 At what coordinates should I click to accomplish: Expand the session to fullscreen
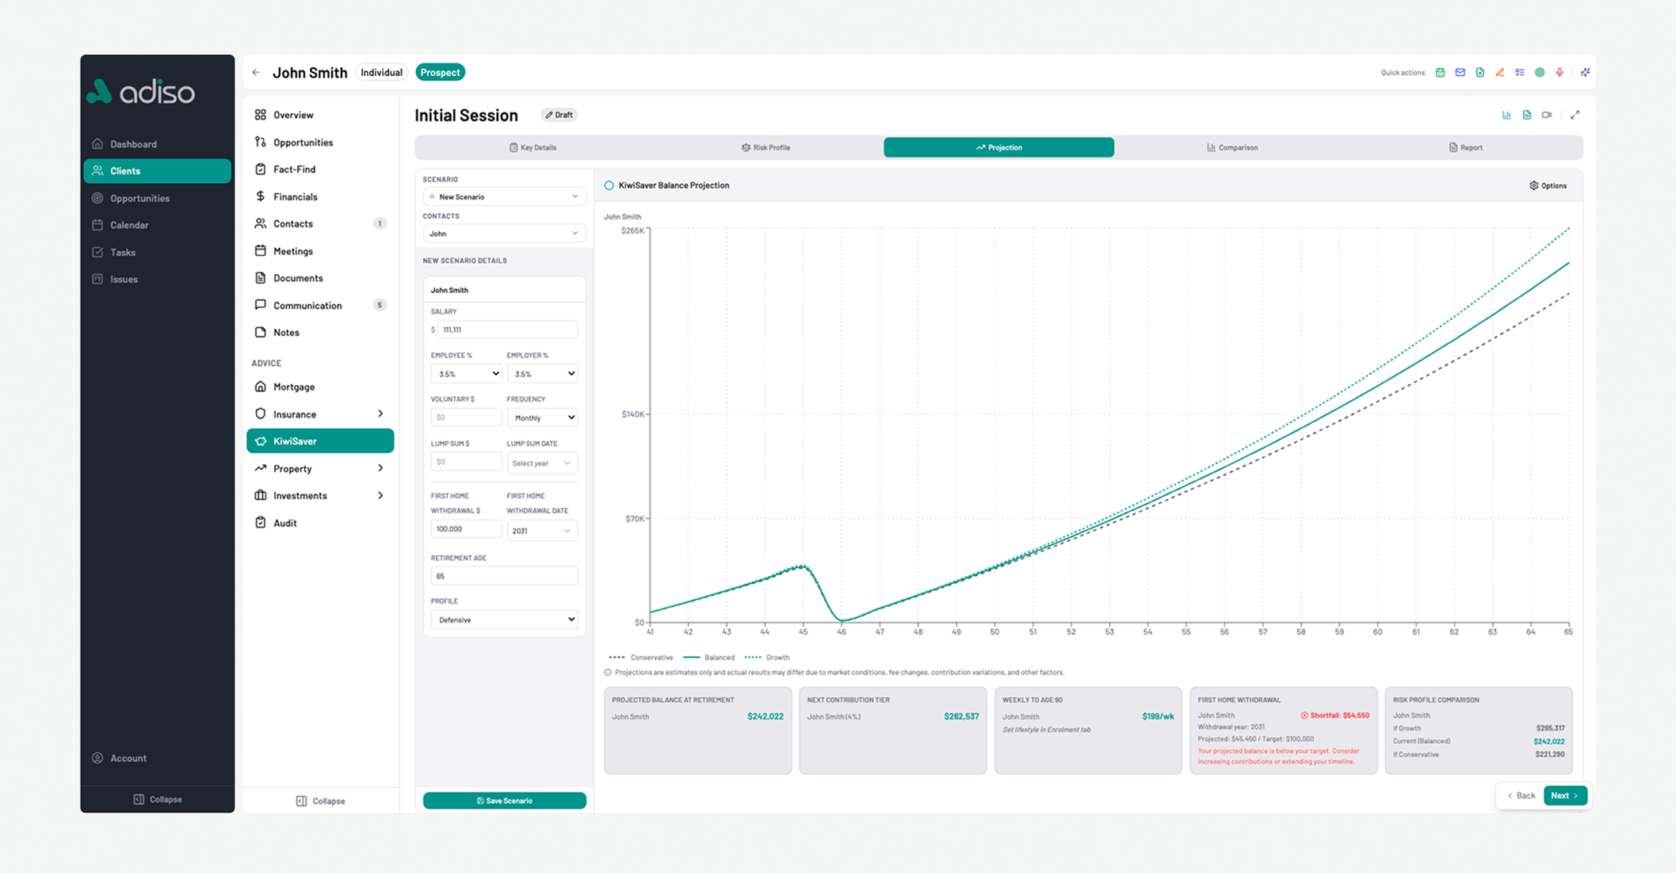tap(1576, 115)
